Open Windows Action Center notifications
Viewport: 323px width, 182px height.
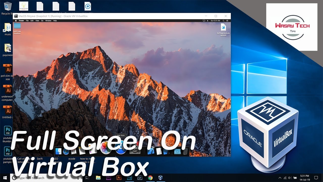[x=316, y=178]
